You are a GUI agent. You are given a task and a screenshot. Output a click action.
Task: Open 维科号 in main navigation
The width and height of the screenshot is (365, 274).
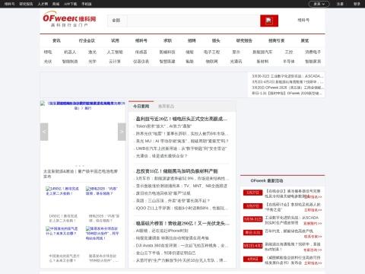tap(141, 40)
